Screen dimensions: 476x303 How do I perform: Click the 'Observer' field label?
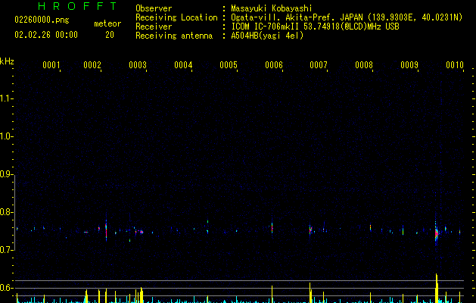pyautogui.click(x=154, y=8)
